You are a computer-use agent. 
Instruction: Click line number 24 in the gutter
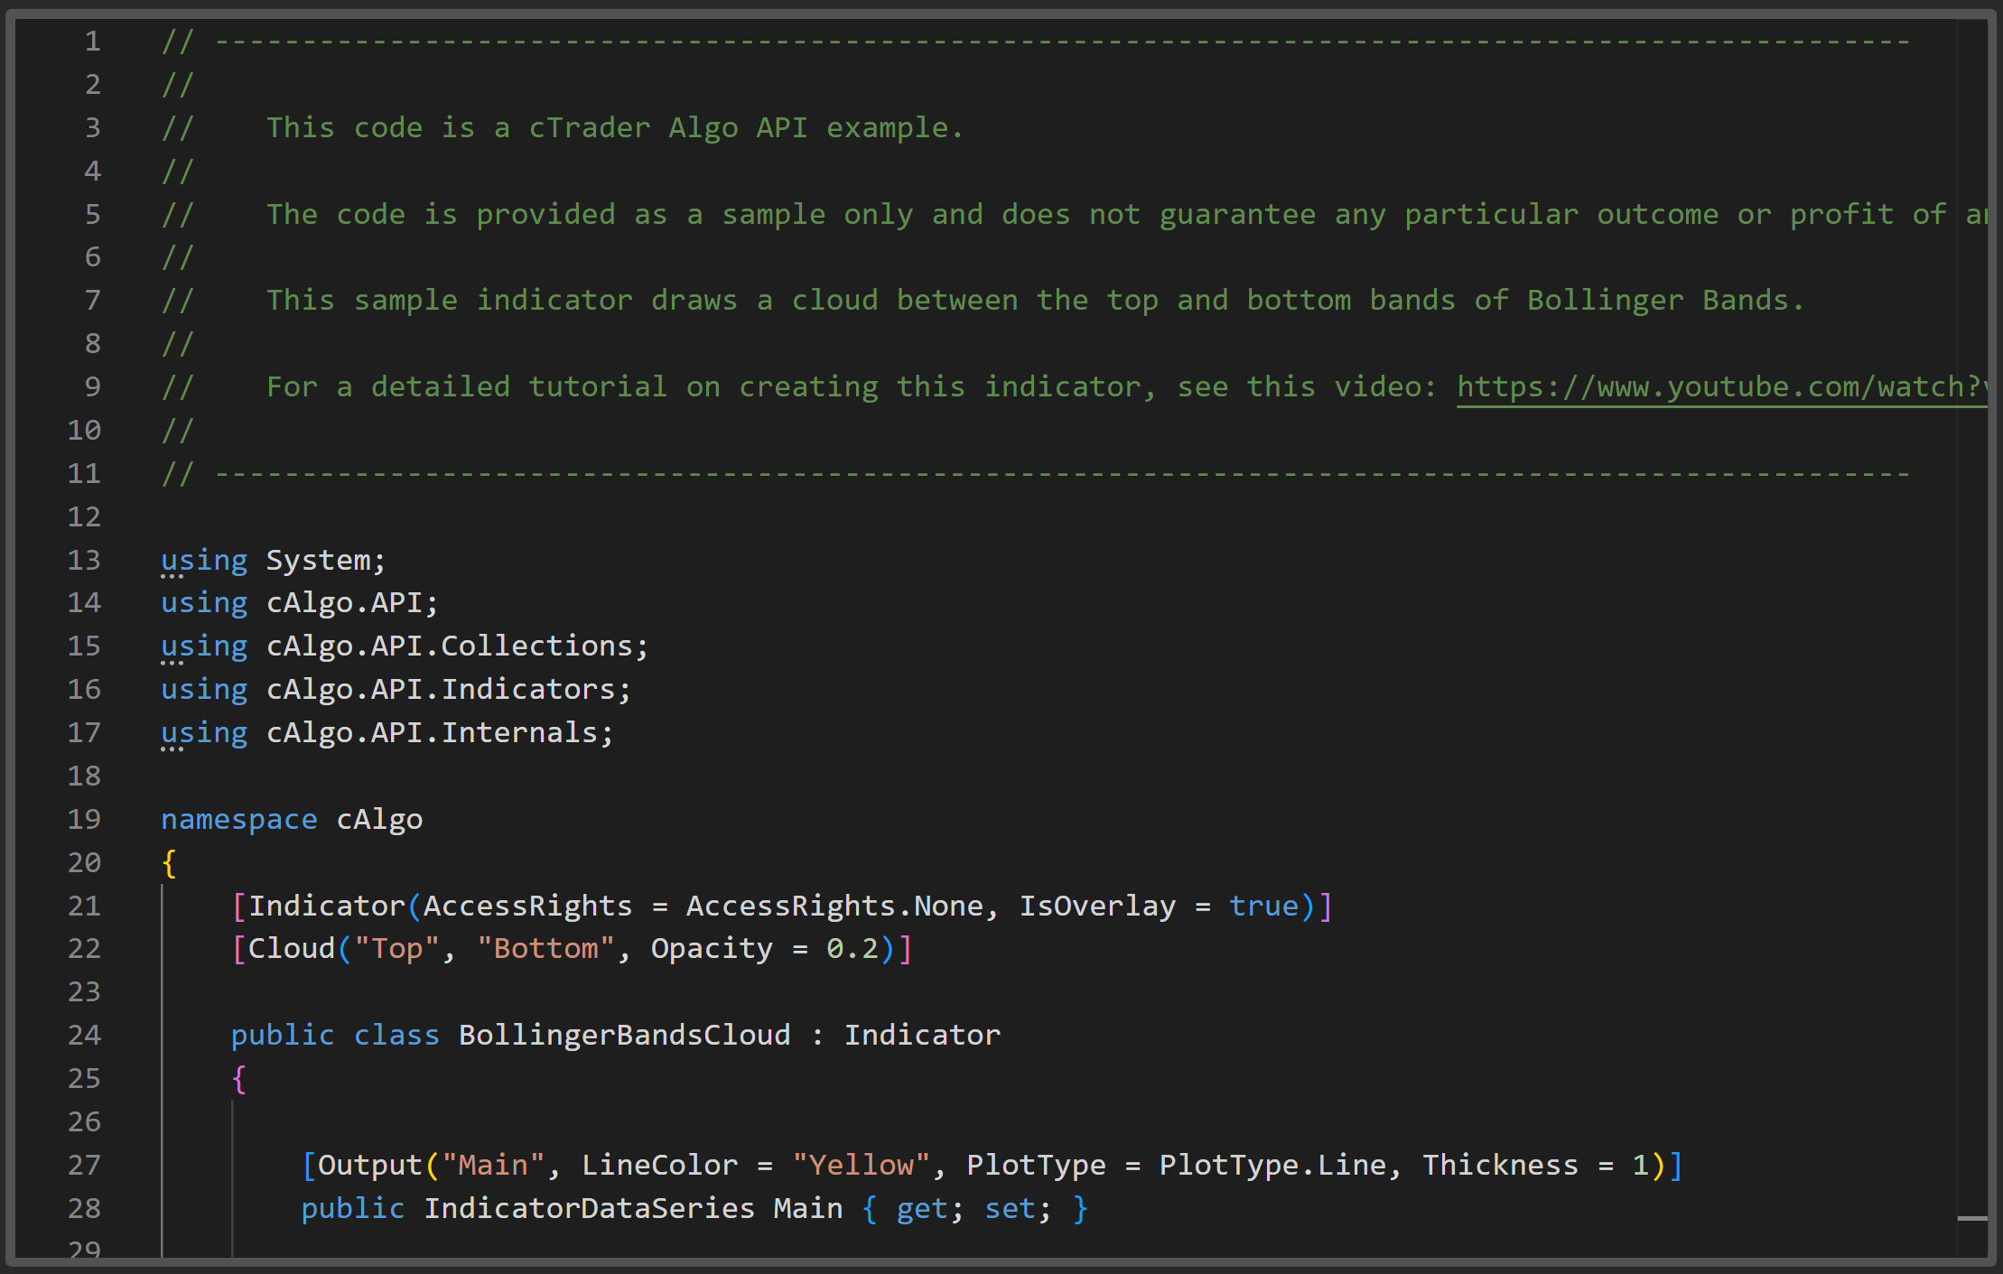pos(84,1035)
